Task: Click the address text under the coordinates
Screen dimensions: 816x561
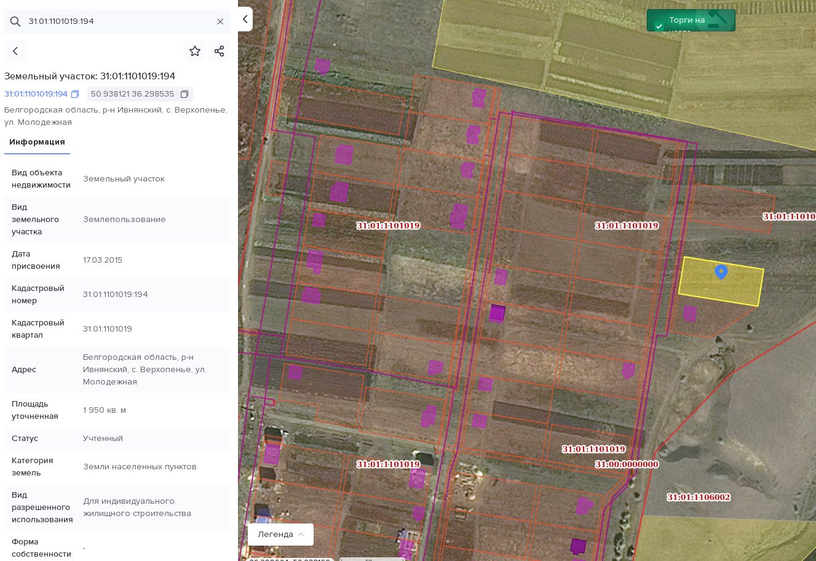Action: [x=116, y=116]
